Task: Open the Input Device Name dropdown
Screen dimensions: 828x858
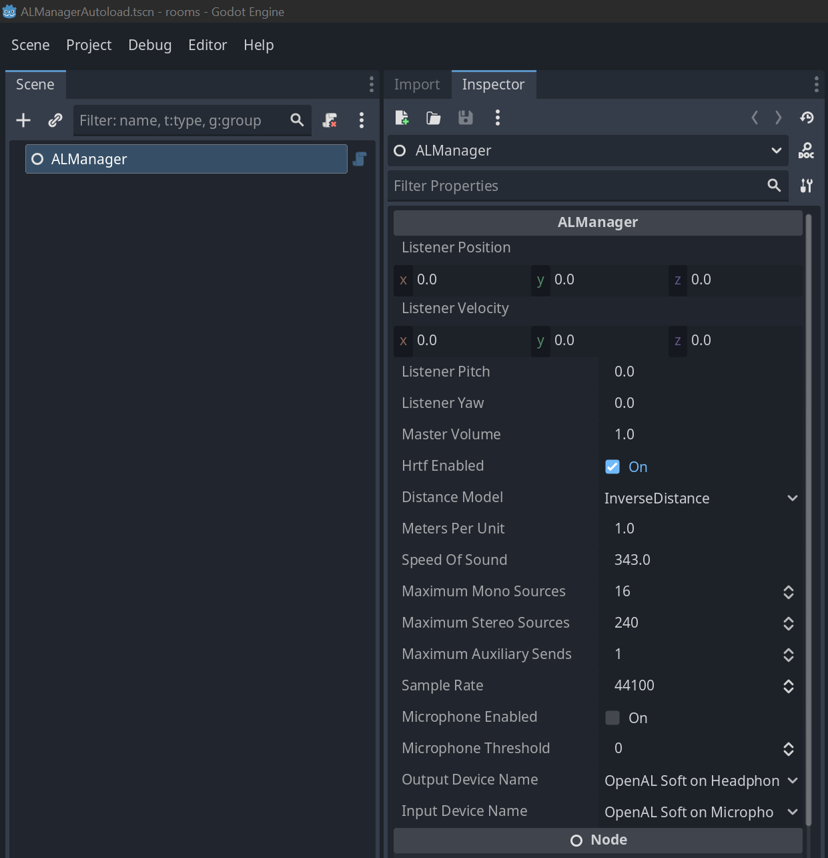Action: coord(701,812)
